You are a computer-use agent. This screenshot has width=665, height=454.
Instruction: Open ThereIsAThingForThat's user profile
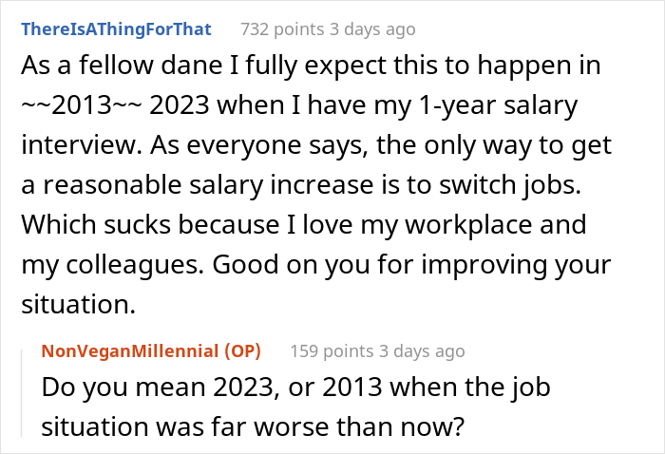point(116,29)
